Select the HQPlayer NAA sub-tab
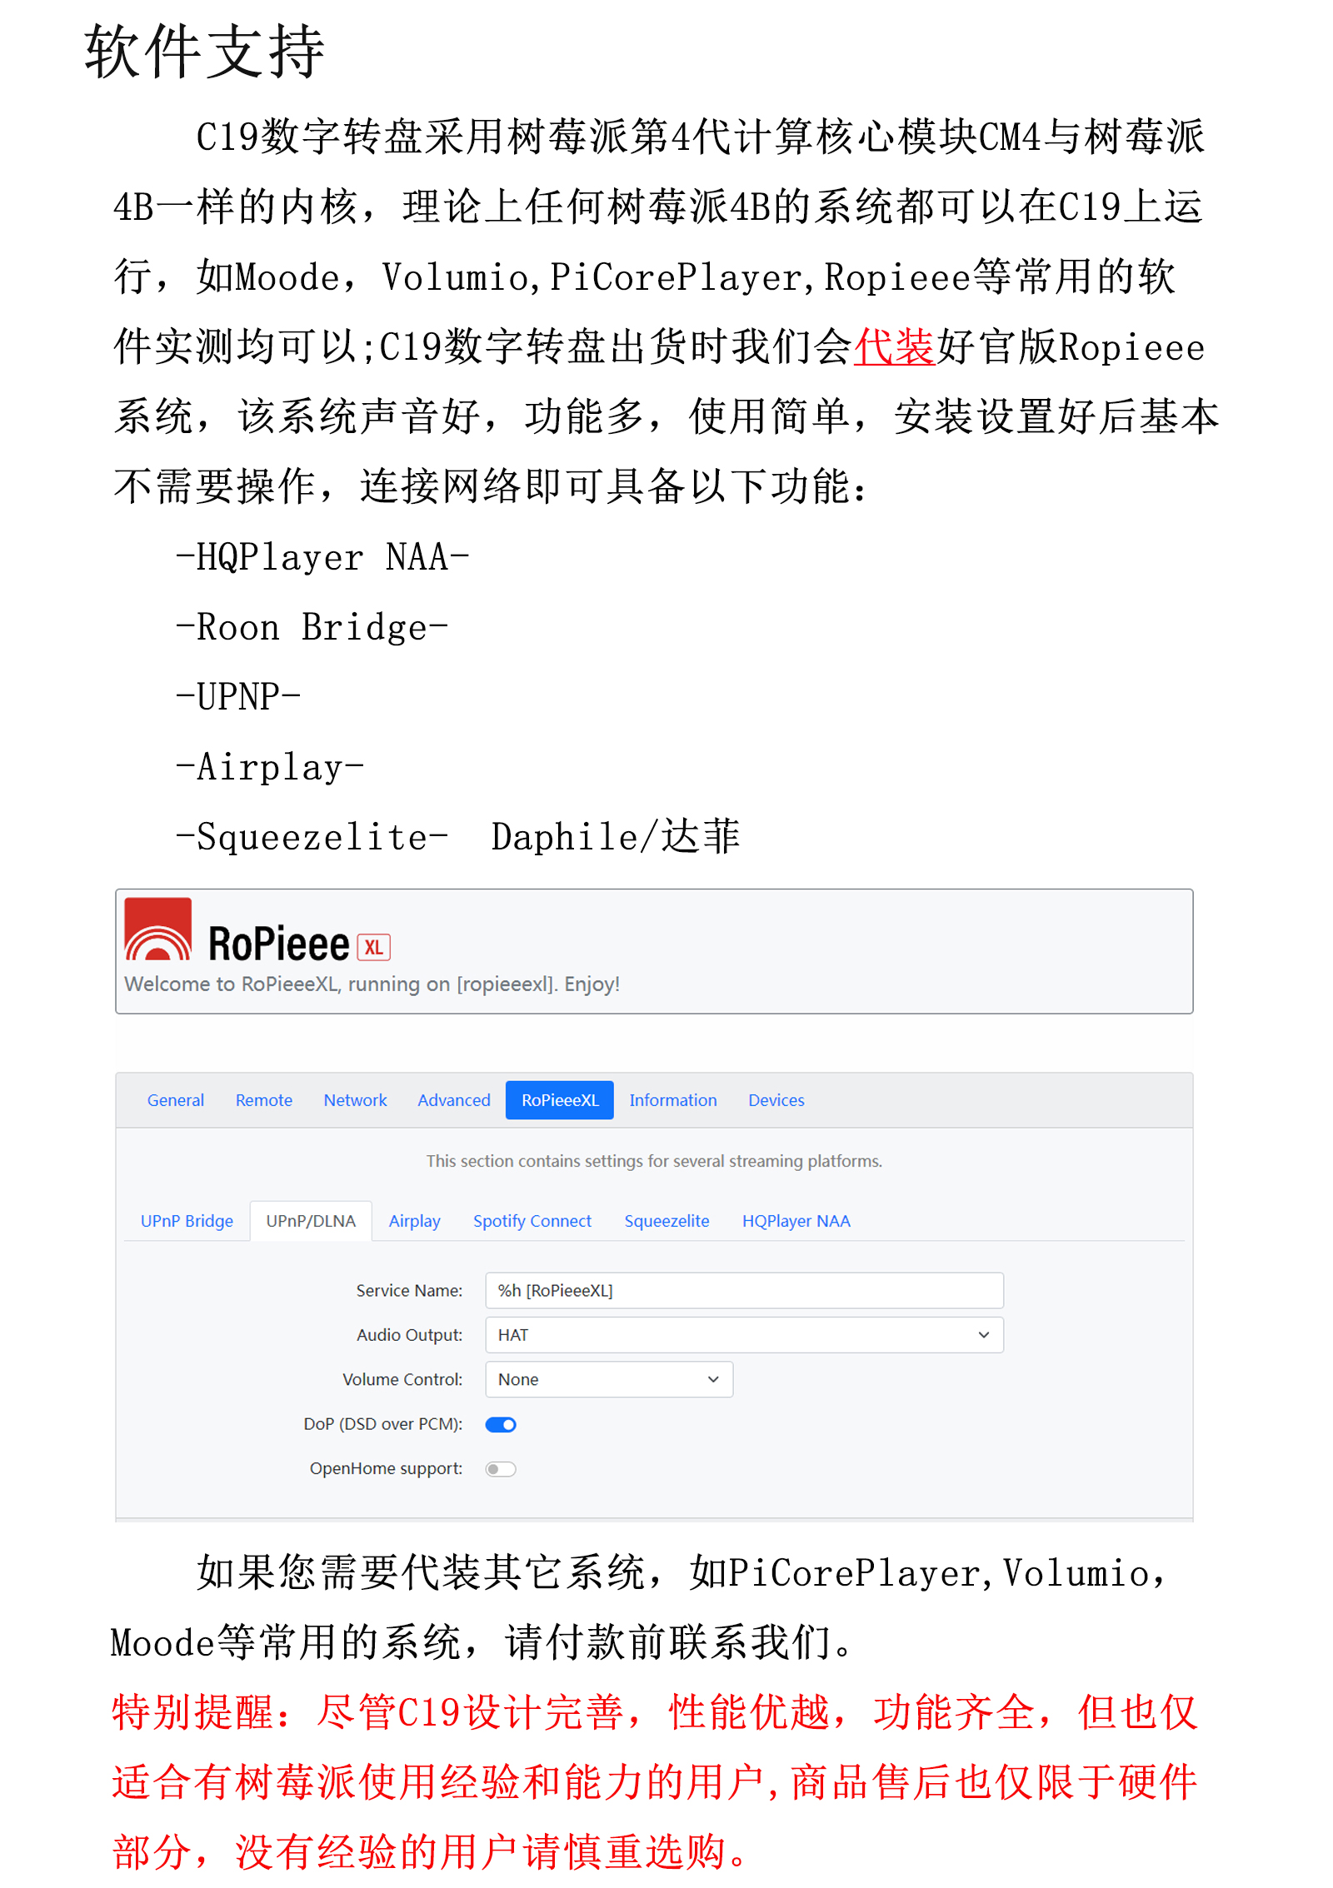 (796, 1221)
